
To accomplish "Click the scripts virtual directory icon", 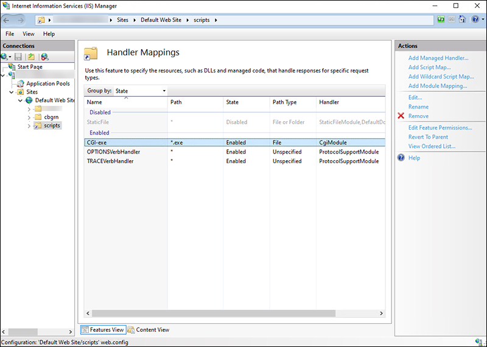I will (38, 125).
